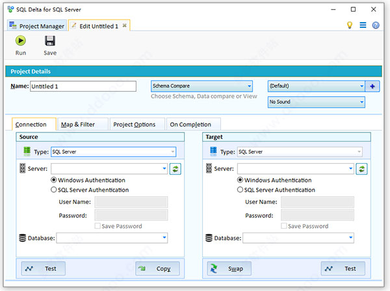Viewport: 390px width, 291px height.
Task: Click the Target Server rack icon
Action: [209, 168]
